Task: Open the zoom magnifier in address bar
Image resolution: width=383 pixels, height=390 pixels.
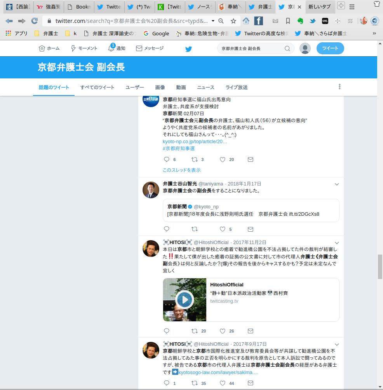Action: (x=221, y=21)
